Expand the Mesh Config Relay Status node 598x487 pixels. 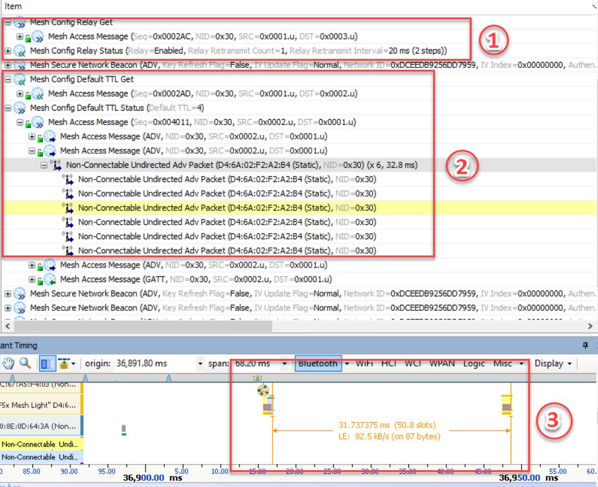coord(8,51)
